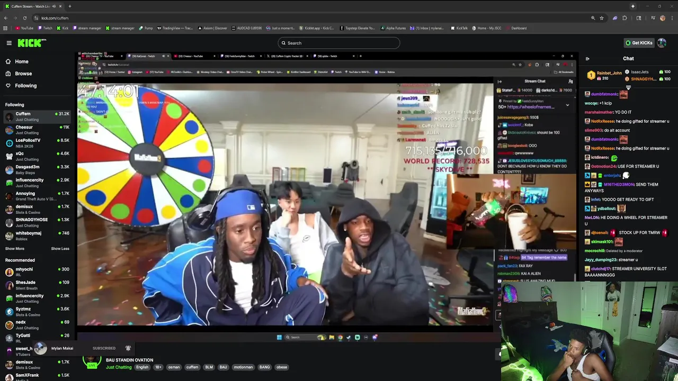Click the SUBSCRIBED button
Viewport: 678px width, 381px height.
[104, 348]
